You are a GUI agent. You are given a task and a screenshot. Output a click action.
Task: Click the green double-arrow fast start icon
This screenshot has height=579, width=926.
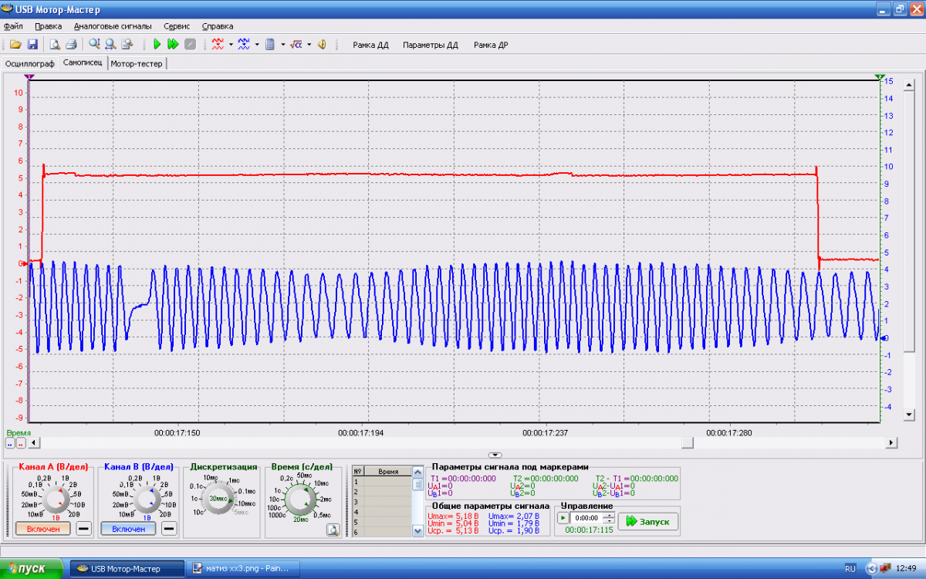[173, 45]
